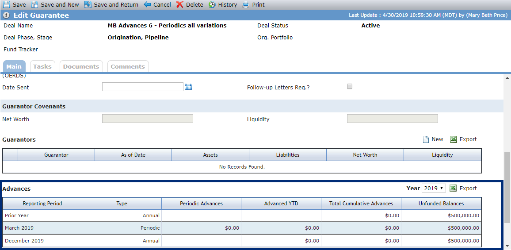This screenshot has height=250, width=511.
Task: Click Periodic type in March 2019 row
Action: point(150,228)
